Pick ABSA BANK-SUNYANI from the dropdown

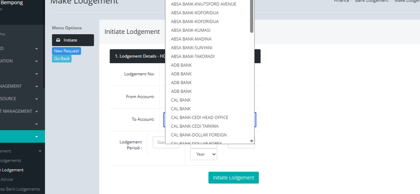[191, 48]
